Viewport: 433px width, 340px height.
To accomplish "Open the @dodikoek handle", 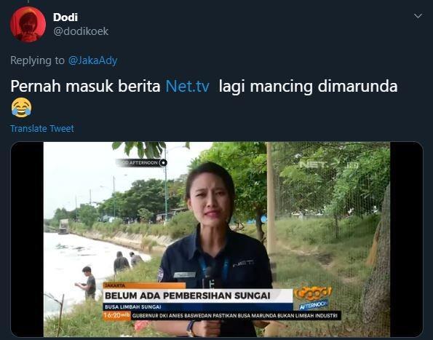I will click(x=81, y=31).
